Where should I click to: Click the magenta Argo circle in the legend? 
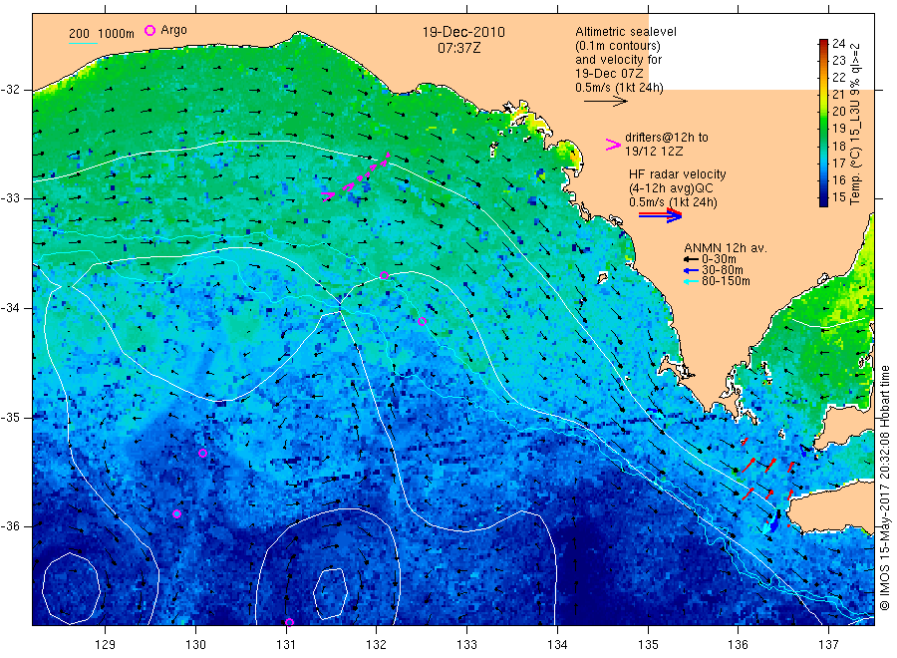pos(149,30)
